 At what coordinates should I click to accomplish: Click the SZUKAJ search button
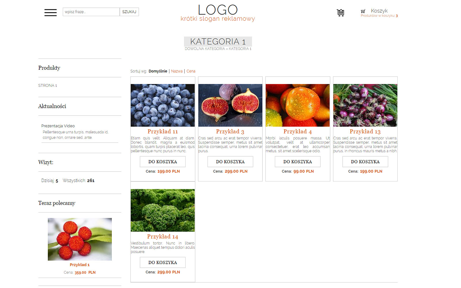point(129,12)
